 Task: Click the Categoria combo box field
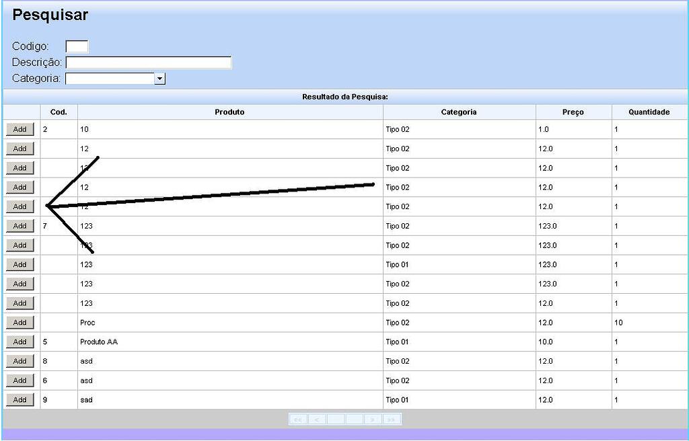[115, 79]
